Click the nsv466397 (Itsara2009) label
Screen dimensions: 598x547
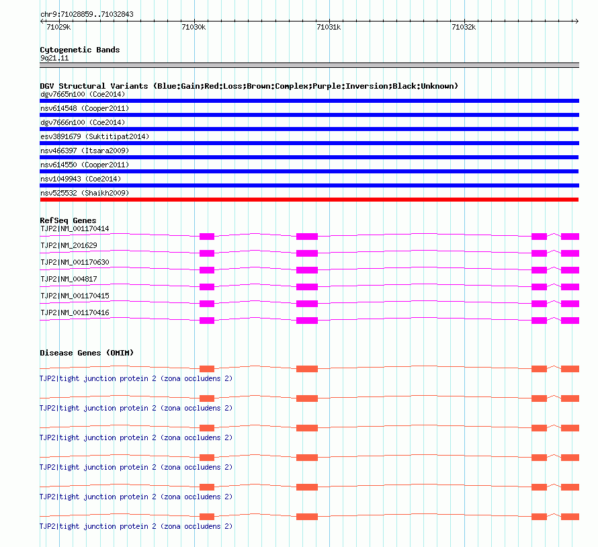pos(85,151)
